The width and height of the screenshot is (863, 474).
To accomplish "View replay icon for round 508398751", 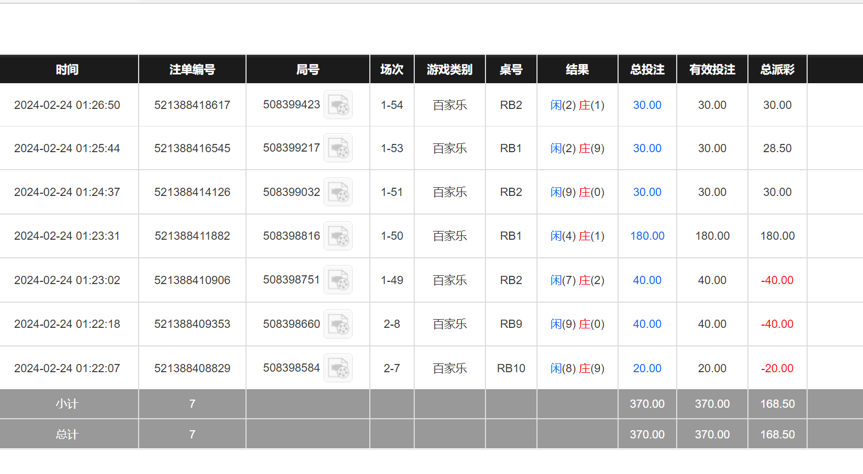I will point(338,280).
